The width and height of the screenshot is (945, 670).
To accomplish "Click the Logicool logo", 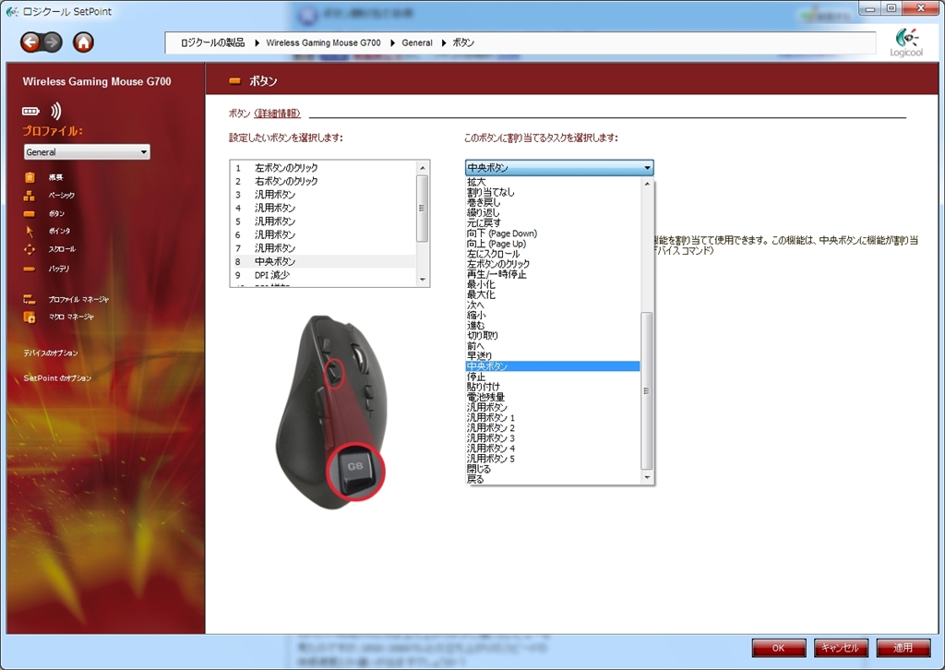I will tap(906, 42).
